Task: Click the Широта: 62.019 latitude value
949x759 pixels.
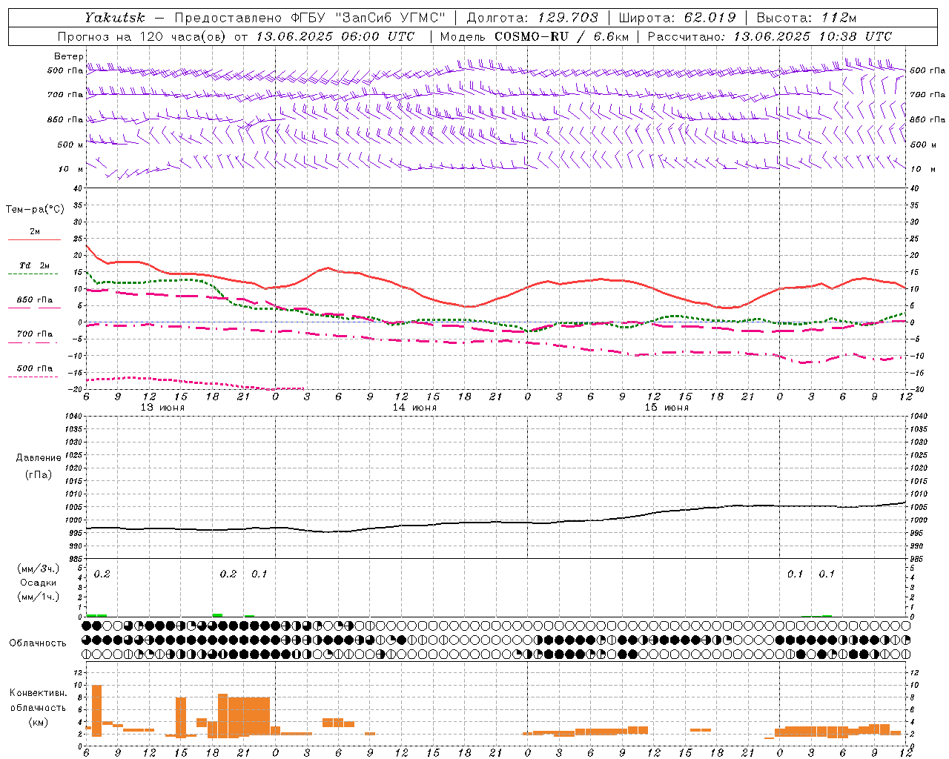Action: (678, 18)
